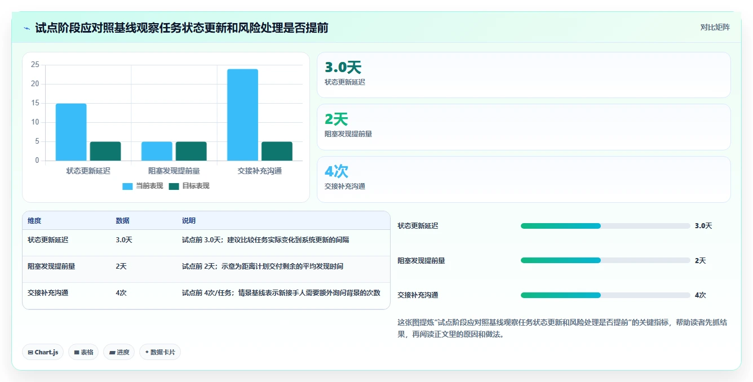Click the 状态更新延迟 table row cell
The image size is (753, 382).
click(48, 240)
